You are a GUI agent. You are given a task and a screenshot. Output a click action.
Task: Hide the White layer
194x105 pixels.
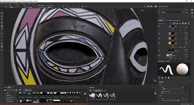tap(159, 55)
